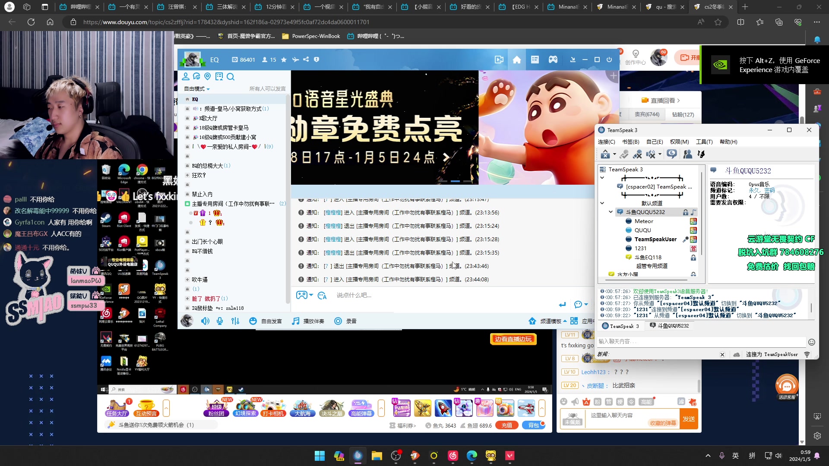Open the rocket gift in Douyu gift bar

pos(443,408)
